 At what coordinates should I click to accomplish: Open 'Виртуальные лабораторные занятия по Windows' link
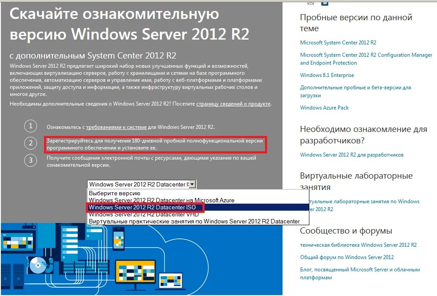coord(364,205)
